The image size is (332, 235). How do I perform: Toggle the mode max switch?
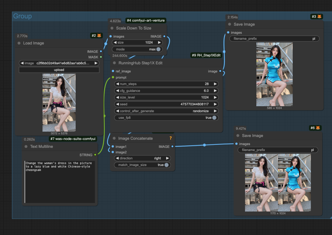click(x=158, y=49)
